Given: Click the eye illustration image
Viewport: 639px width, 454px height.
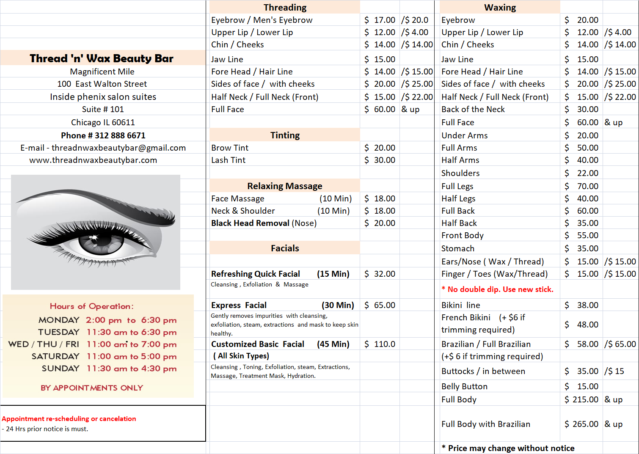Looking at the screenshot, I should (96, 232).
